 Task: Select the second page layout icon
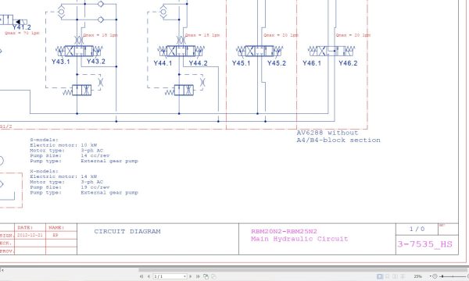[x=388, y=276]
